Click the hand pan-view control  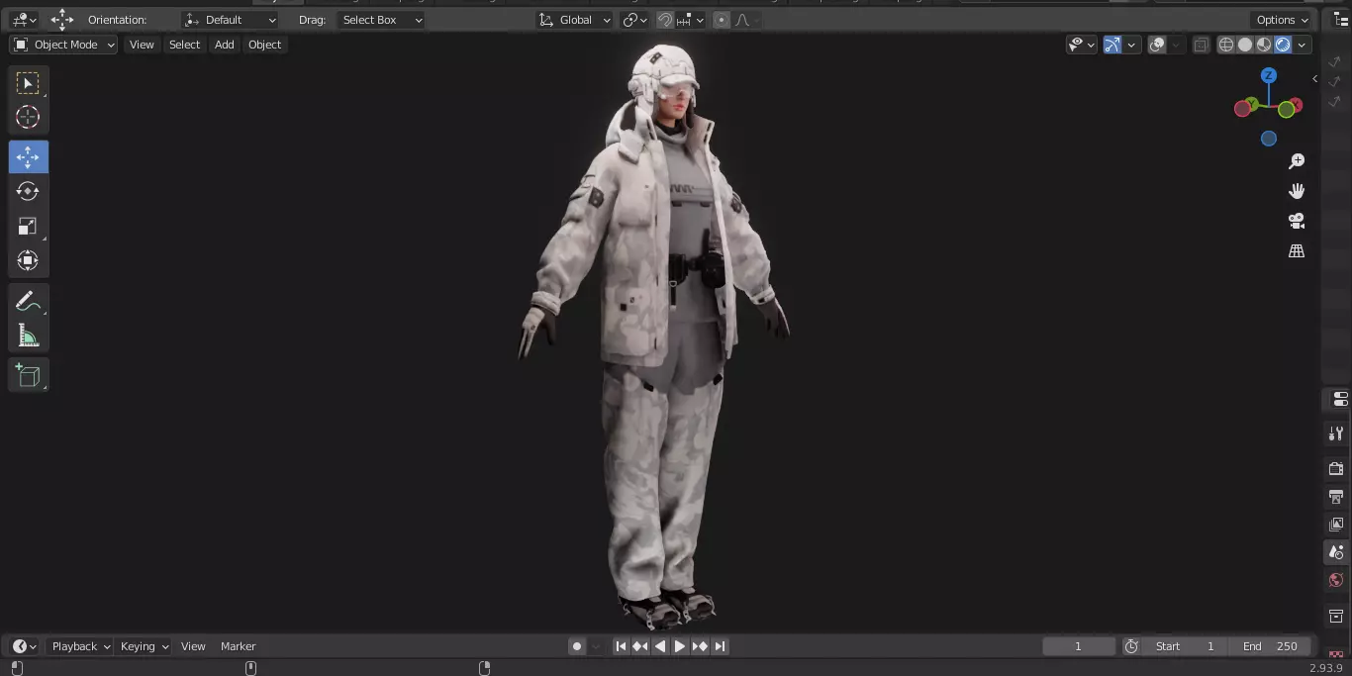tap(1297, 191)
